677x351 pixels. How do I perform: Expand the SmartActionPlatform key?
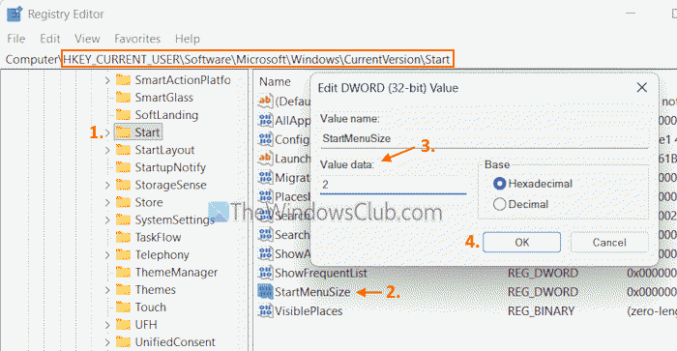click(x=107, y=80)
